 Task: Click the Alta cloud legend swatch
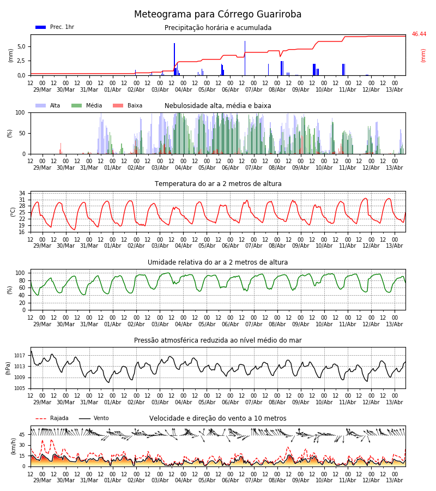click(41, 105)
